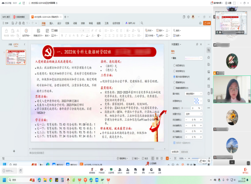Click the play slideshow icon in ribbon
The width and height of the screenshot is (251, 184).
[26, 31]
